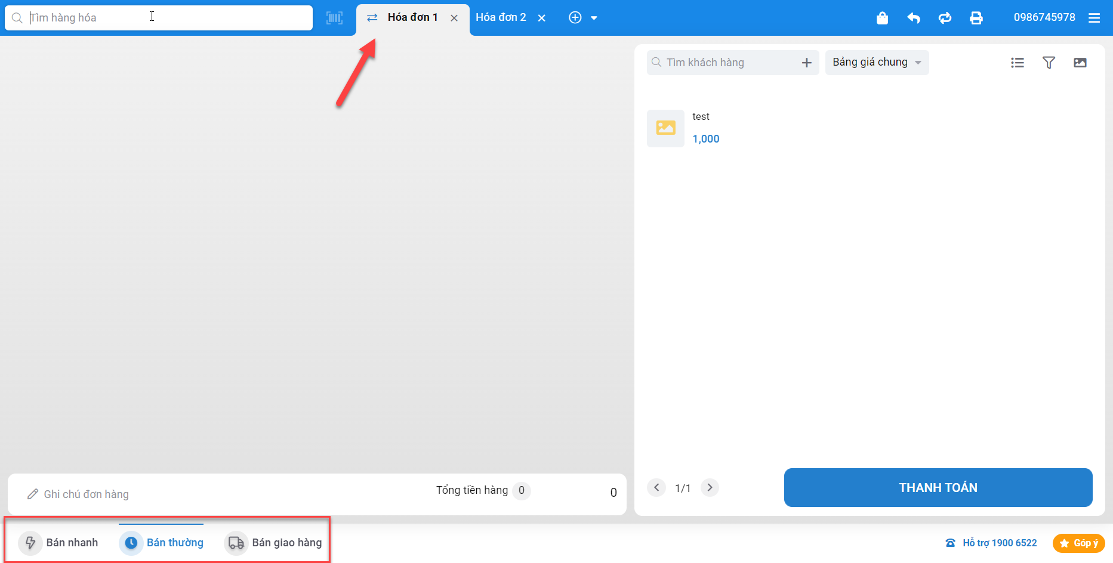Expand the Bảng giá chung dropdown
This screenshot has width=1113, height=563.
(x=876, y=63)
